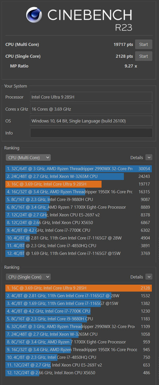Click the Cinebench sphere logo icon
The height and width of the screenshot is (385, 159).
[x=34, y=15]
